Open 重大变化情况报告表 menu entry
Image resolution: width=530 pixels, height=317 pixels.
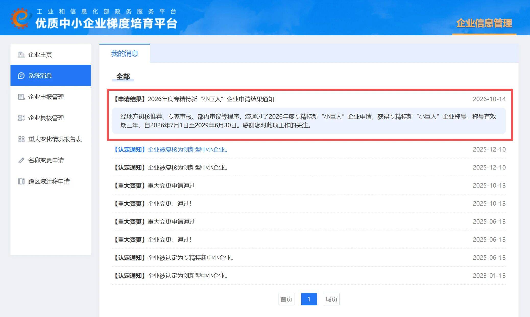tap(51, 139)
